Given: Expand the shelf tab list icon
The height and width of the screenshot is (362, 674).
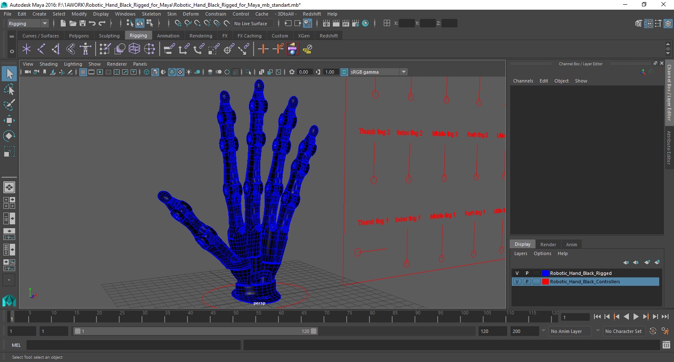Looking at the screenshot, I should (x=12, y=36).
